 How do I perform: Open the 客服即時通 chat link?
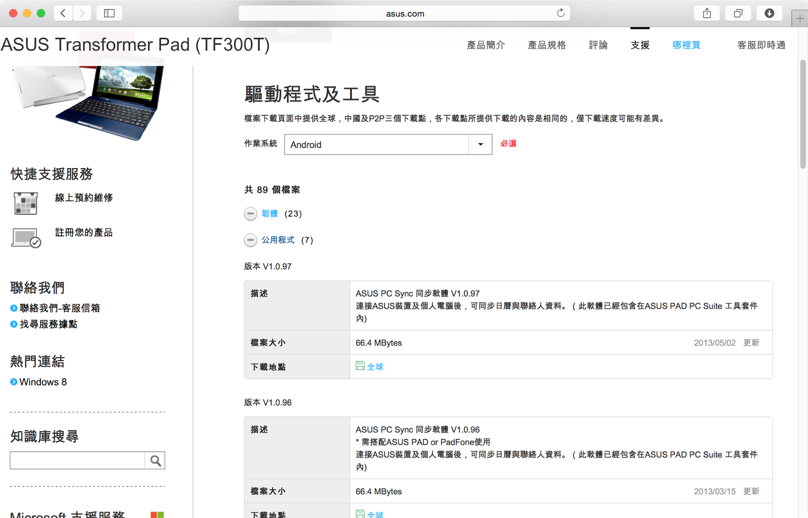(x=762, y=45)
